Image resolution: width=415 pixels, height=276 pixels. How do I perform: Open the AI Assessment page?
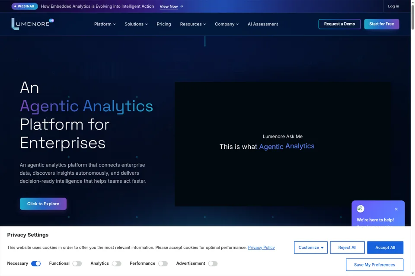point(262,24)
